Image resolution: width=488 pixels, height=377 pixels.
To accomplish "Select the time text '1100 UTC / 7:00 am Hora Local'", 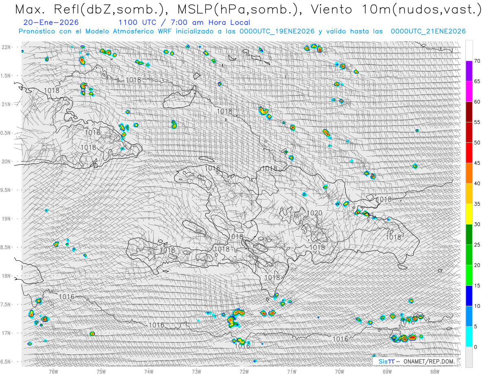I will 184,23.
